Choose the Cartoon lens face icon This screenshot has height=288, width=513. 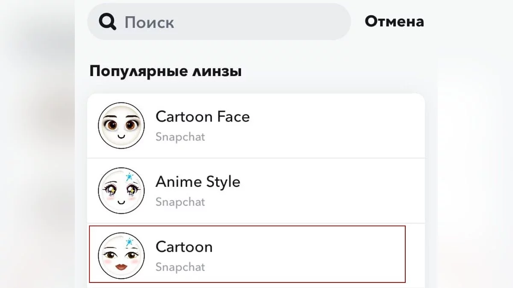121,256
